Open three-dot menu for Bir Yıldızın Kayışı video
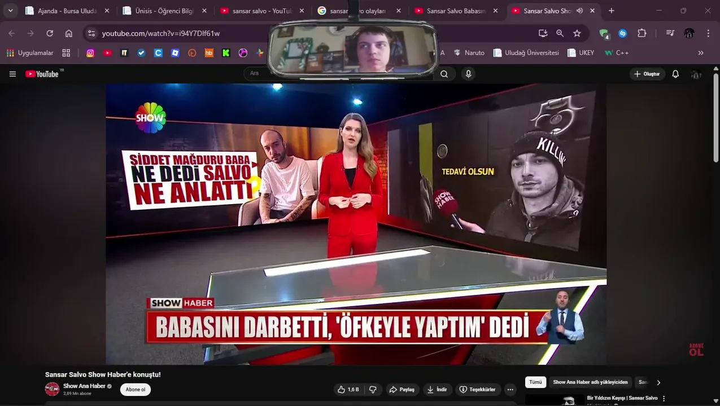 664,398
